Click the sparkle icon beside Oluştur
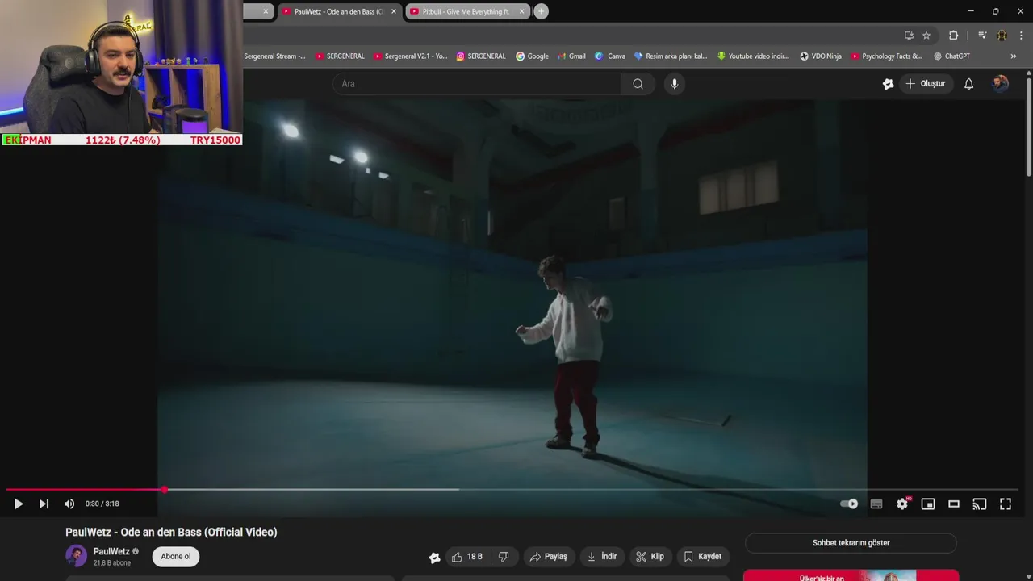 (x=888, y=84)
